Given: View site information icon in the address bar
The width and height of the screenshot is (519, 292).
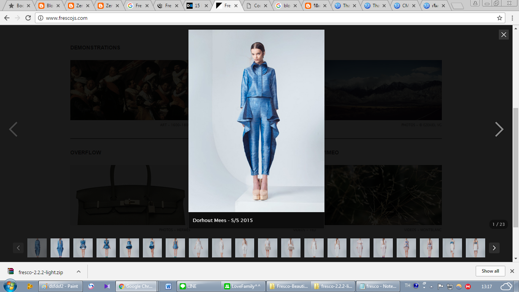Looking at the screenshot, I should pos(41,18).
